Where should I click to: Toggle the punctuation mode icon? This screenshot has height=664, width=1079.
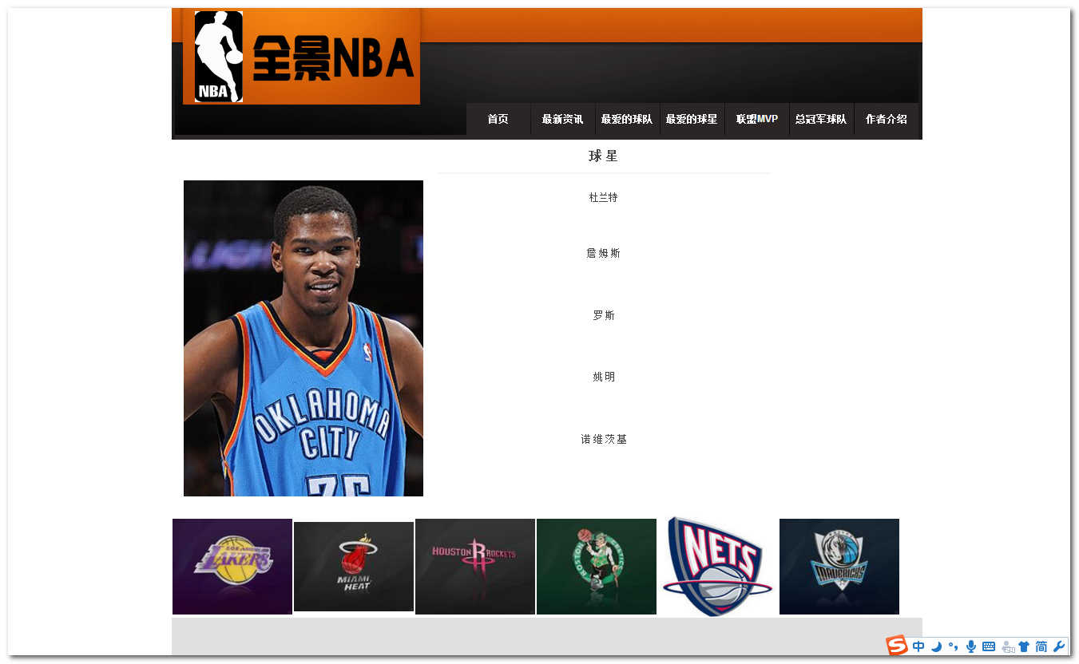click(x=953, y=646)
